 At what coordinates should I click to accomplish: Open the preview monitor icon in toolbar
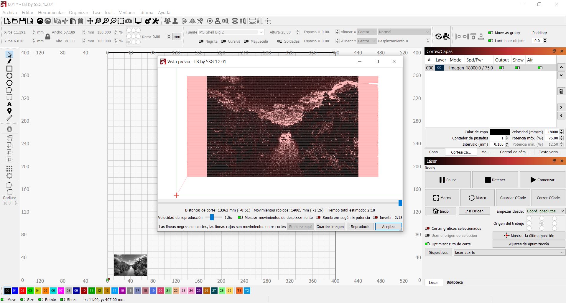(138, 21)
